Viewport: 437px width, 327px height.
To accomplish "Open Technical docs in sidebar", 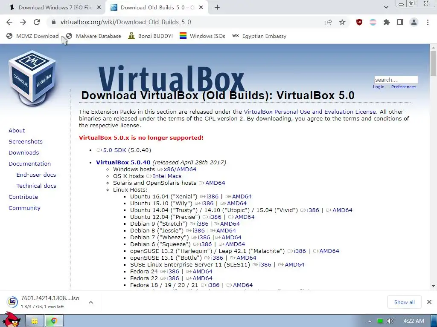I will pos(36,186).
